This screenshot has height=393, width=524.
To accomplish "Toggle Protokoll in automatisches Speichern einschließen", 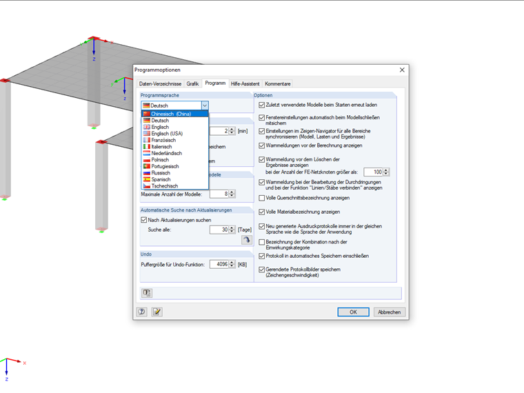I will pyautogui.click(x=262, y=256).
